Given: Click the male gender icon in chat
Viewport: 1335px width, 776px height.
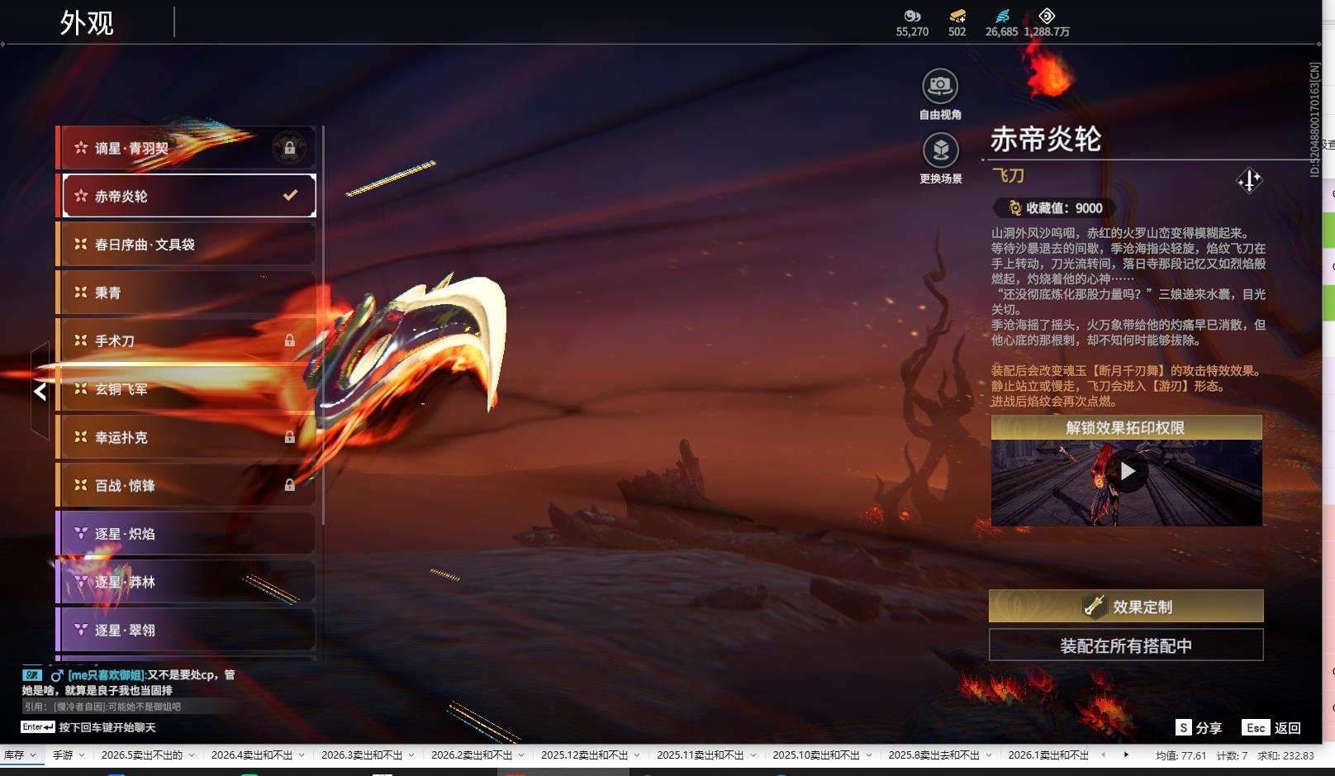Looking at the screenshot, I should click(x=57, y=675).
